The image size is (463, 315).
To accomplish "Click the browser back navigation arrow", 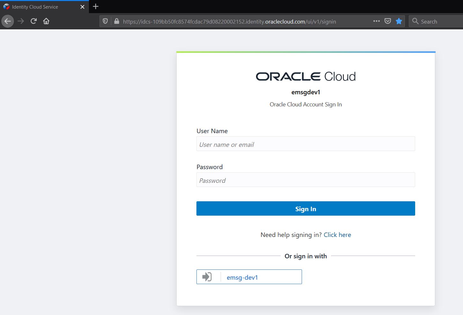I will click(7, 21).
